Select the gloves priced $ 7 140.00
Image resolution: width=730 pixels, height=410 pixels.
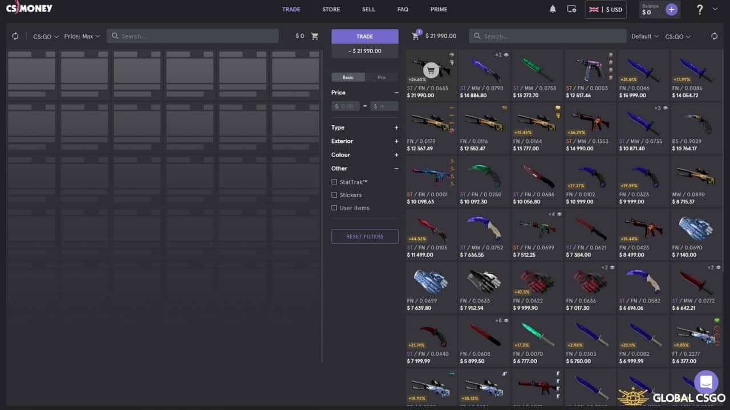[696, 233]
